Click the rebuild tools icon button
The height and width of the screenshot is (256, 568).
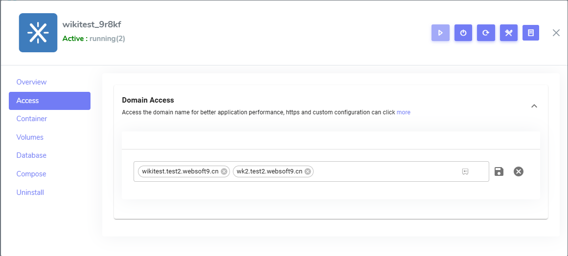(508, 33)
